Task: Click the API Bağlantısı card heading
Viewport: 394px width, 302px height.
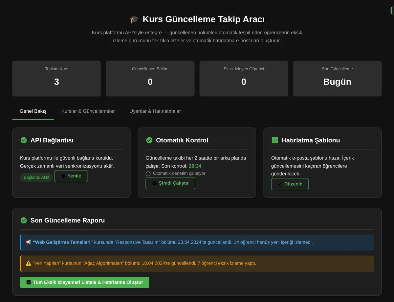Action: point(52,140)
